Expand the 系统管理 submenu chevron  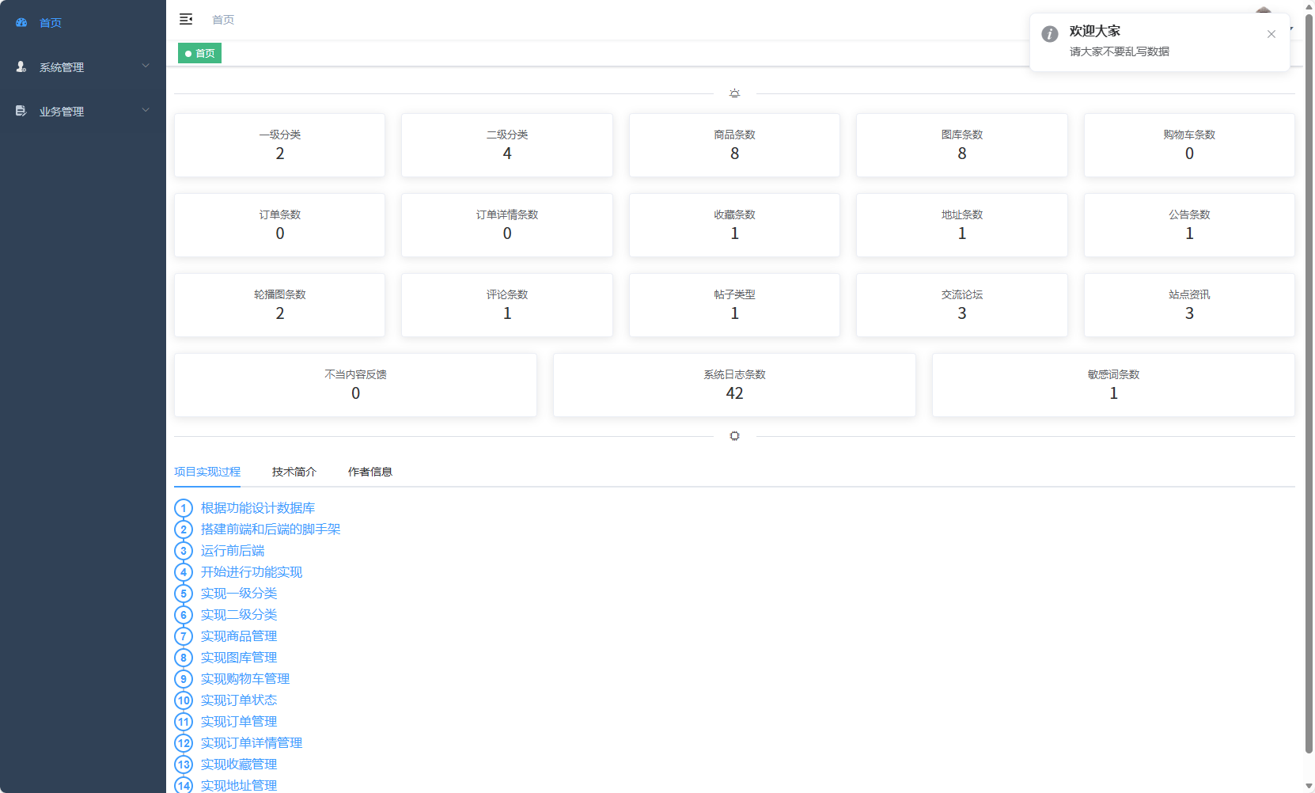(x=146, y=66)
